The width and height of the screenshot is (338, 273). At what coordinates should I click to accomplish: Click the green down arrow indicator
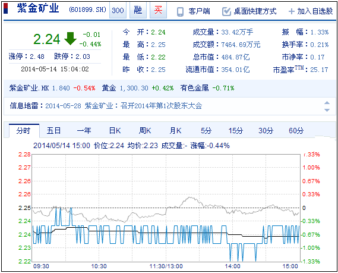pyautogui.click(x=70, y=39)
